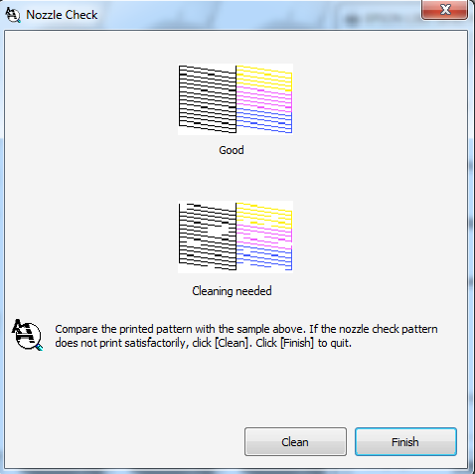The width and height of the screenshot is (475, 474).
Task: Select magenta lines in Cleaning needed pattern
Action: tap(264, 237)
